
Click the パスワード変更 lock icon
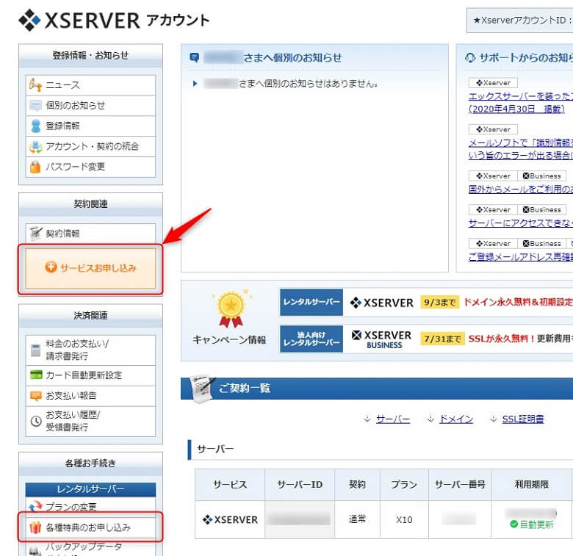point(35,167)
